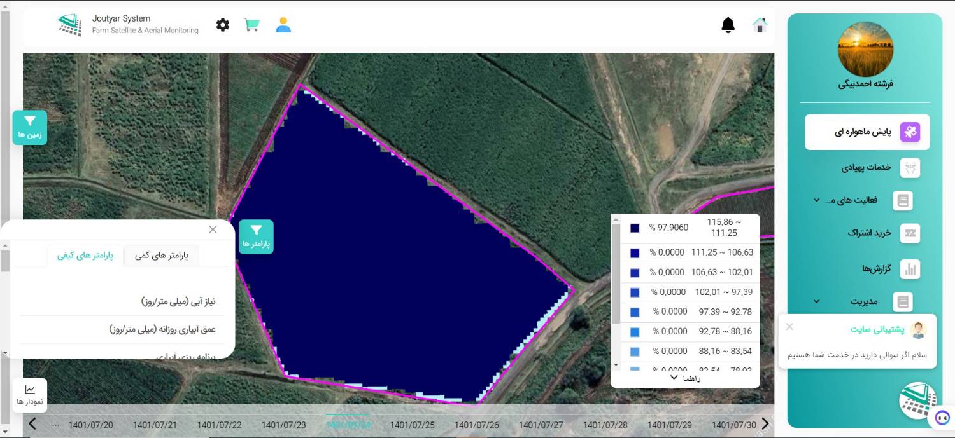Open خدمات پهپادی in sidebar

(867, 167)
